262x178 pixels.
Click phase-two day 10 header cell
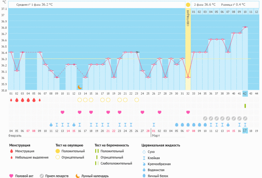tap(245, 12)
